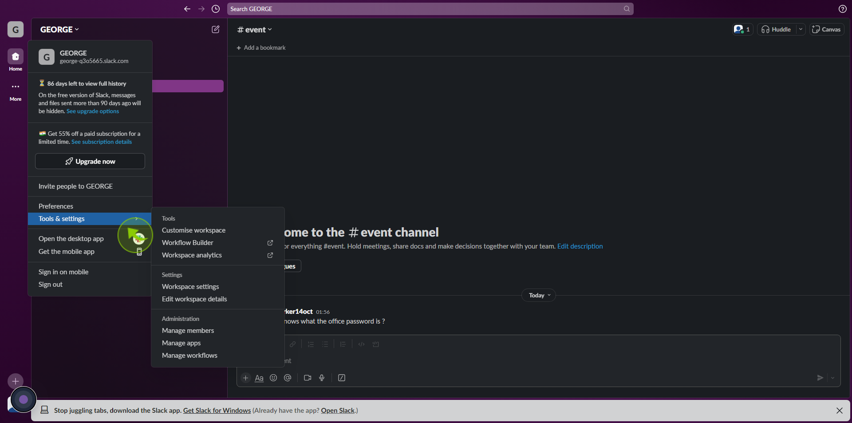852x423 pixels.
Task: Click the G workspace switcher tile
Action: [16, 29]
